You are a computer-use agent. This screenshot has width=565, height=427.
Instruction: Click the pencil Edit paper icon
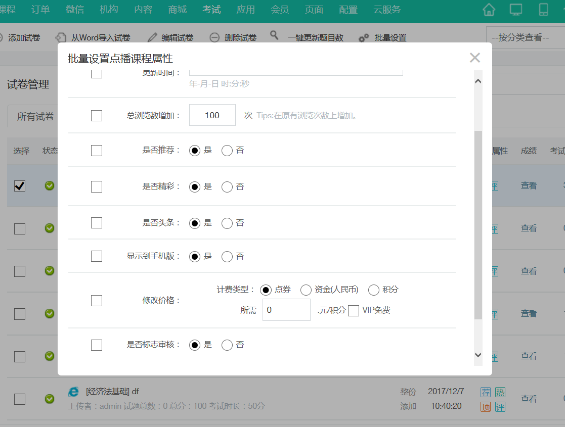[x=152, y=37]
